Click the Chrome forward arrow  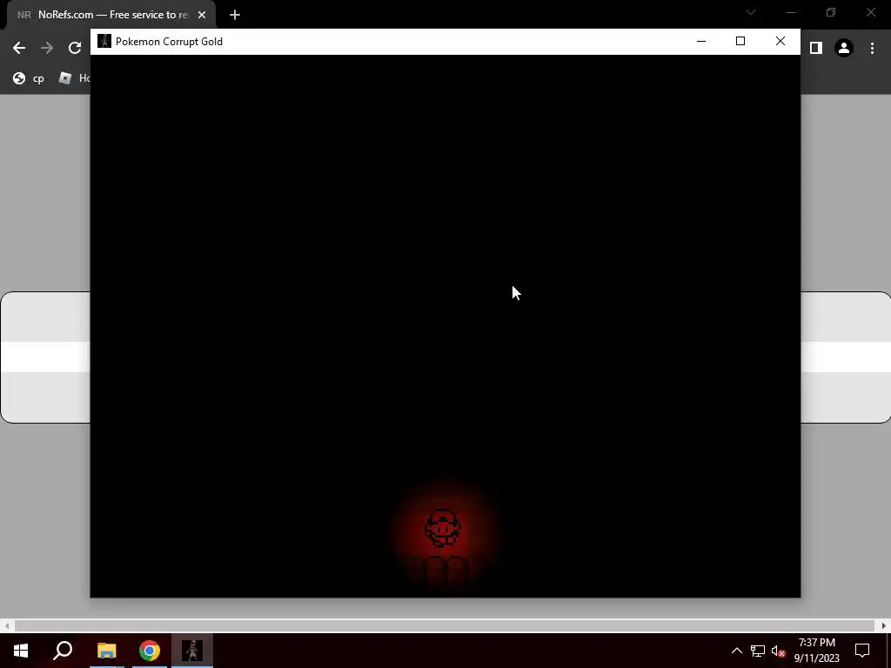point(47,49)
